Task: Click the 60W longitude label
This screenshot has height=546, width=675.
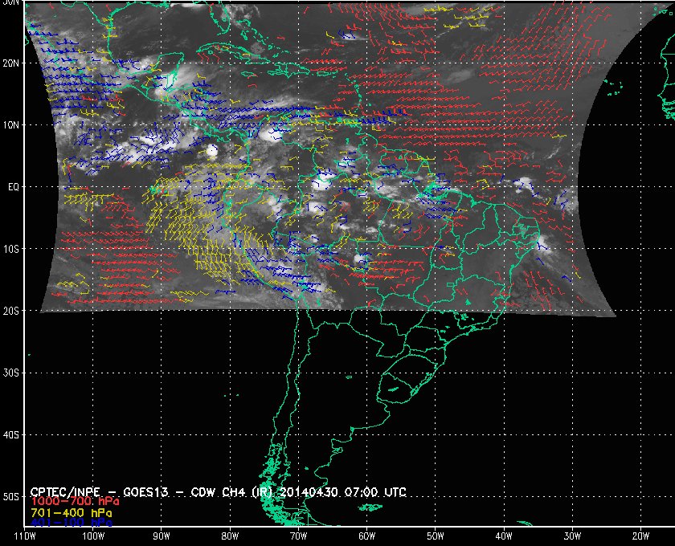Action: pos(366,536)
